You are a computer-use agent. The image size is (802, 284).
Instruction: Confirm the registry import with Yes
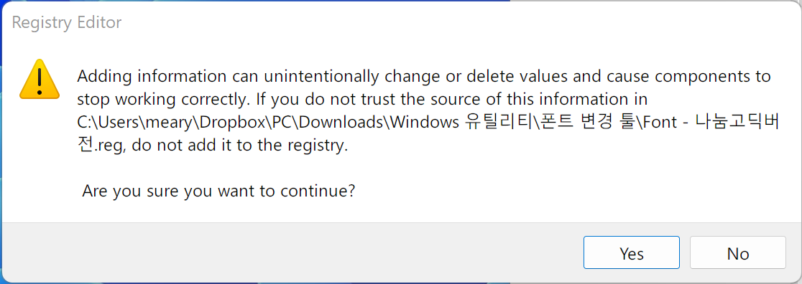tap(631, 253)
